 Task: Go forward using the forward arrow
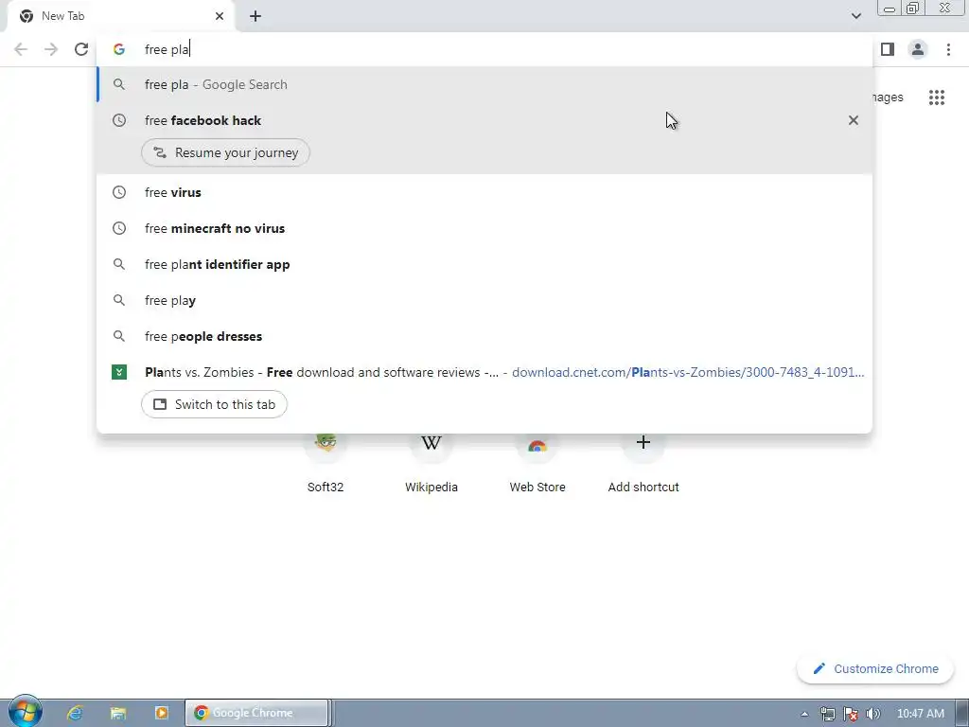[51, 49]
